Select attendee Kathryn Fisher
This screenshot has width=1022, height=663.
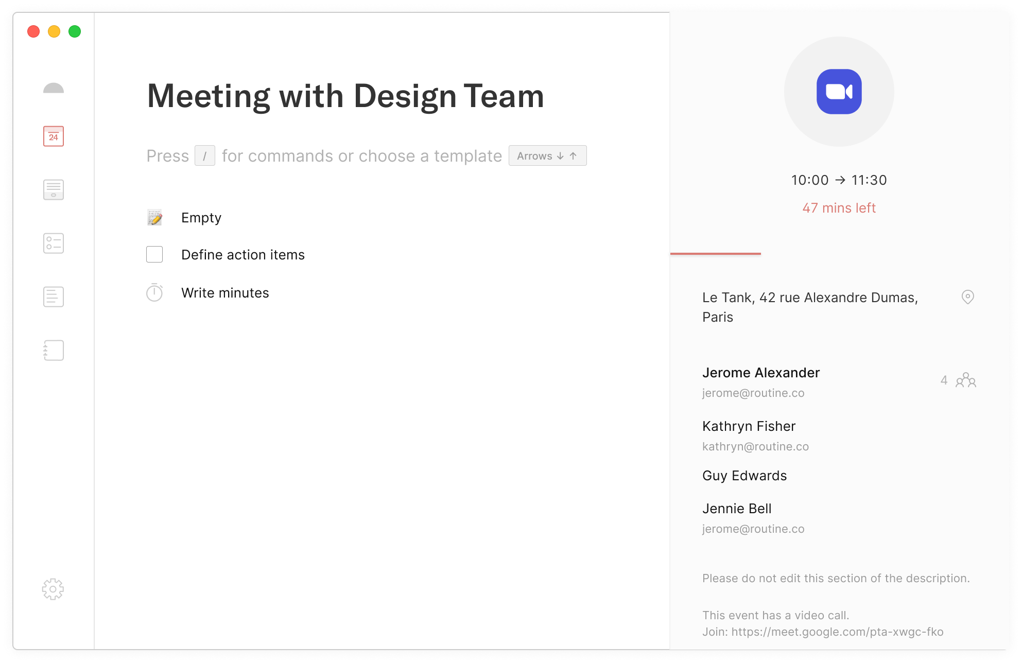click(749, 426)
